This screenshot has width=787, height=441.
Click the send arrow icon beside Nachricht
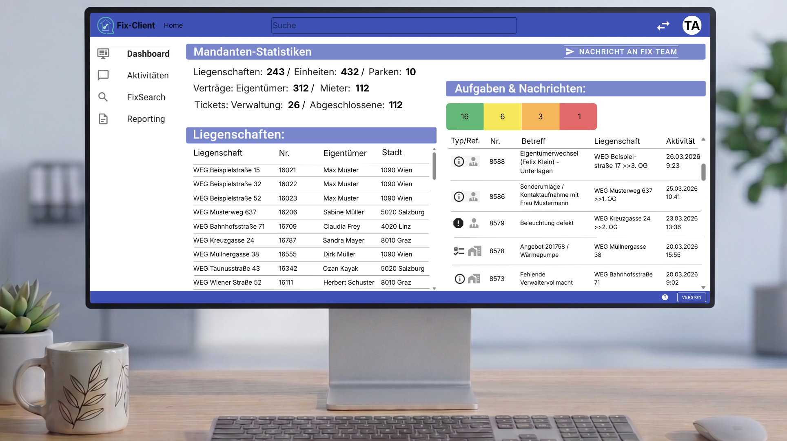pos(570,51)
